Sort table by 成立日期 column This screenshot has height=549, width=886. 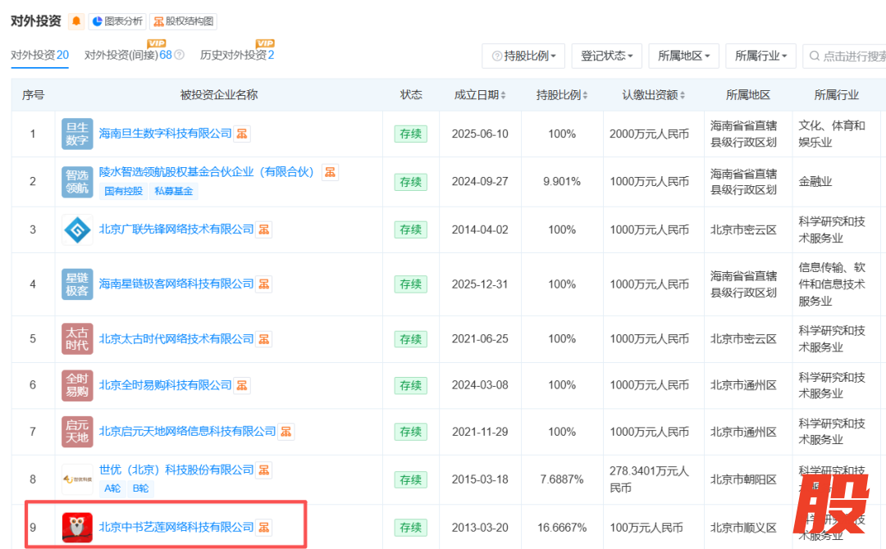[x=480, y=95]
